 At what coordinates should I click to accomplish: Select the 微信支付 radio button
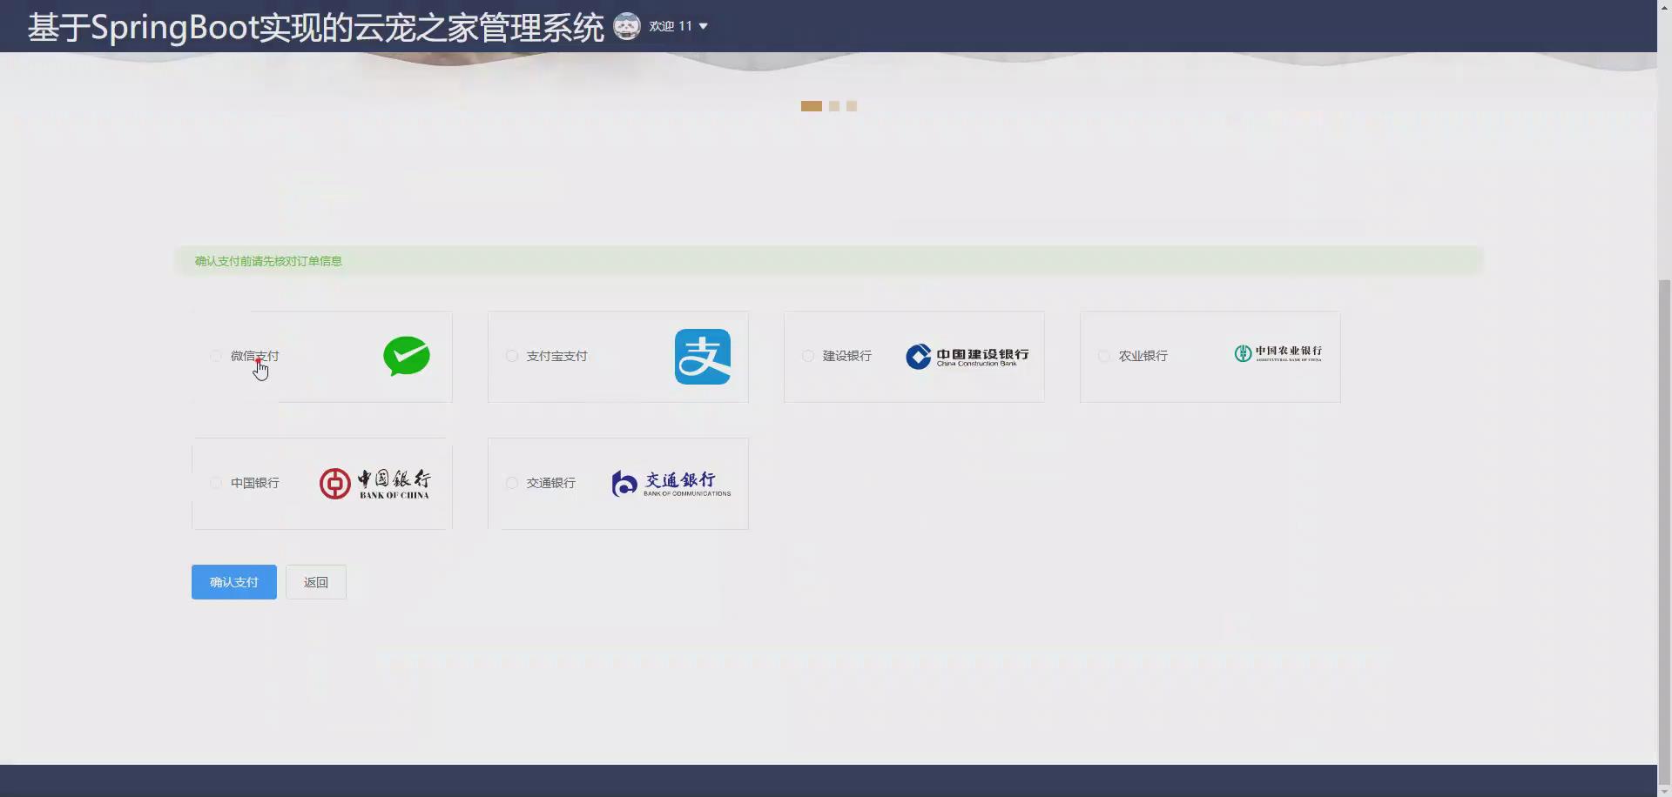(x=216, y=356)
